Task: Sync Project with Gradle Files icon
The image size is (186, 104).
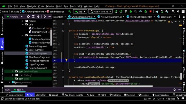Action: [157, 12]
